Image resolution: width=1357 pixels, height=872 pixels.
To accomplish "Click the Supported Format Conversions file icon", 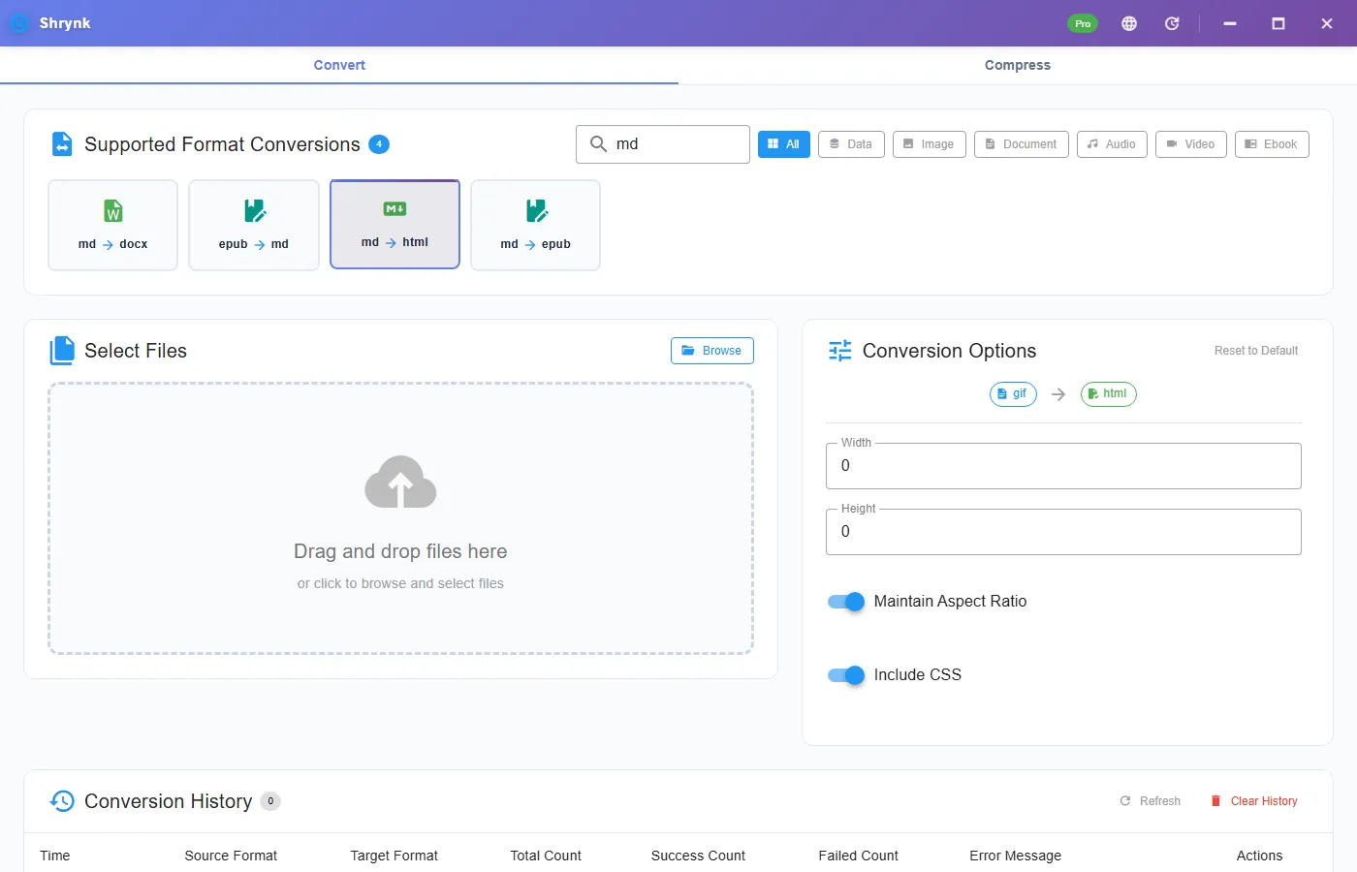I will [62, 144].
